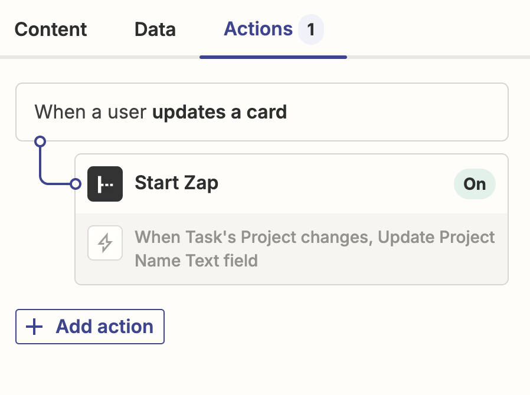Click the 'Start Zap' action title

(176, 183)
